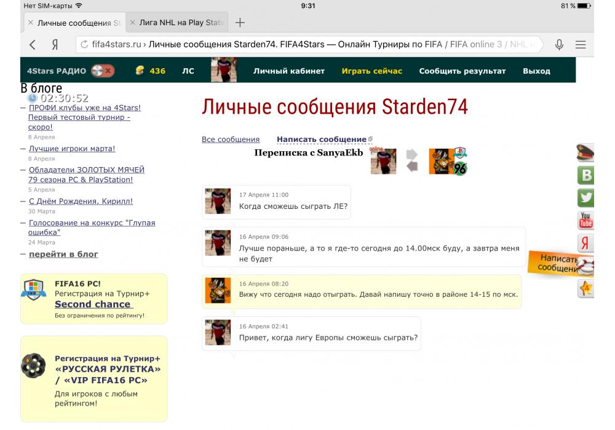This screenshot has height=430, width=615.
Task: Click the 'Написать сообщение' link
Action: click(322, 139)
